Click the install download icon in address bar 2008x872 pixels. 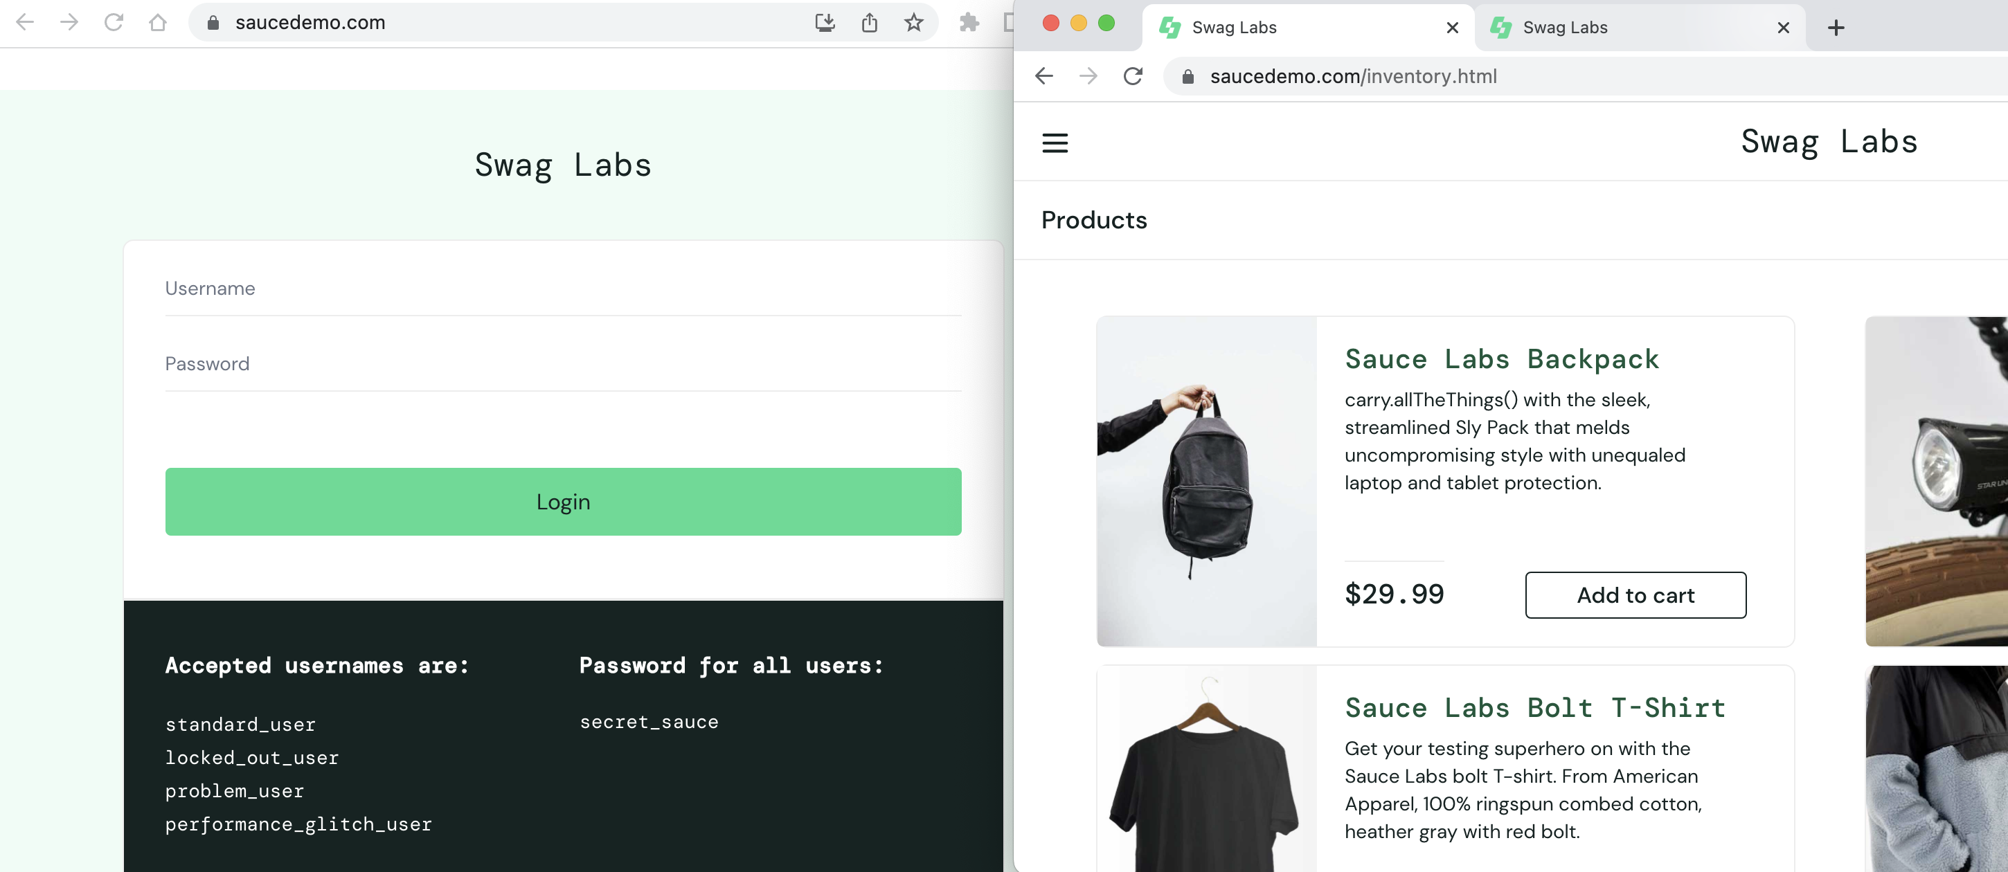(825, 23)
